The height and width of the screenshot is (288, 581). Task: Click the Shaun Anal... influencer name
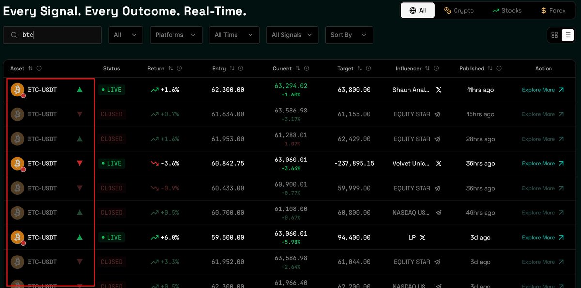[411, 90]
